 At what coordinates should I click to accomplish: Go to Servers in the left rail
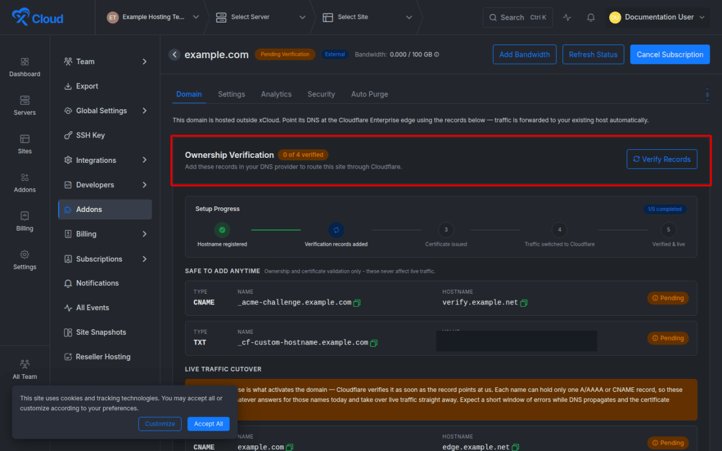[x=25, y=105]
